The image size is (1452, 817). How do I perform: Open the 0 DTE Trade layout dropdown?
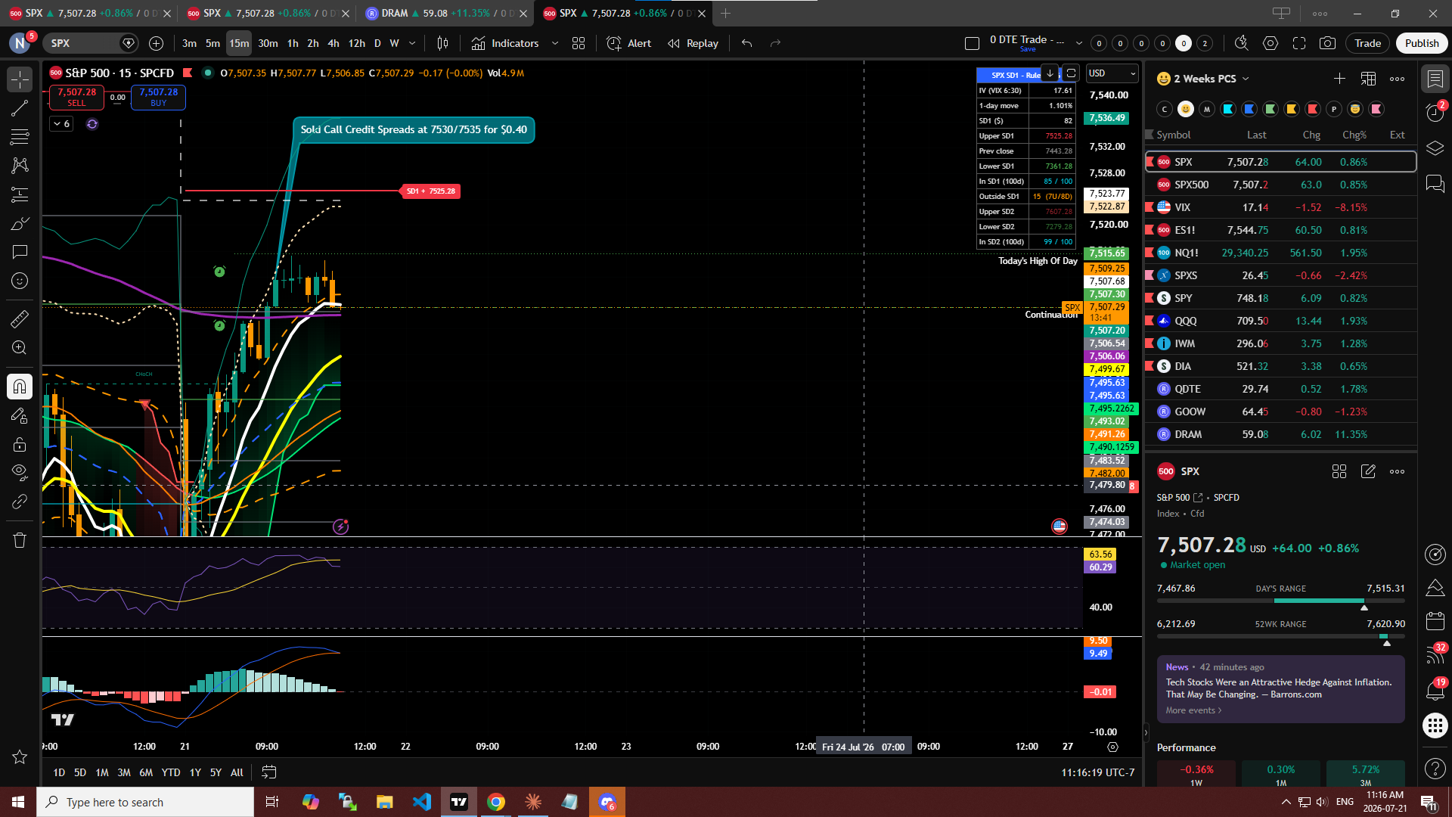1079,43
